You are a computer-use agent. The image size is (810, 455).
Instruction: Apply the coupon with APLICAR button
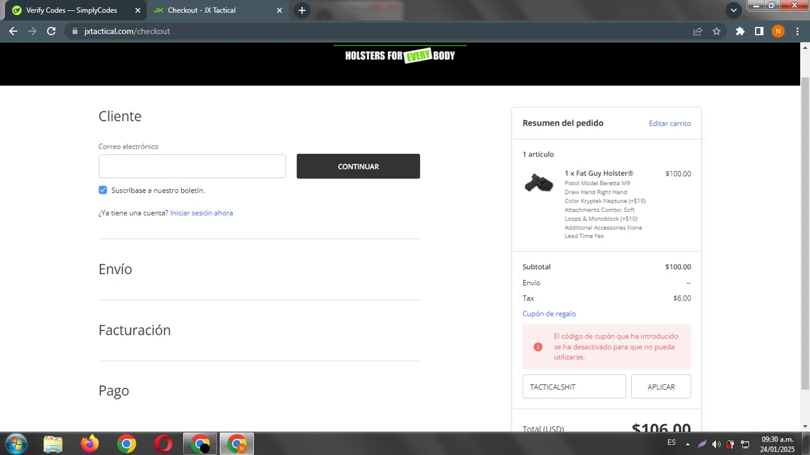[x=661, y=386]
